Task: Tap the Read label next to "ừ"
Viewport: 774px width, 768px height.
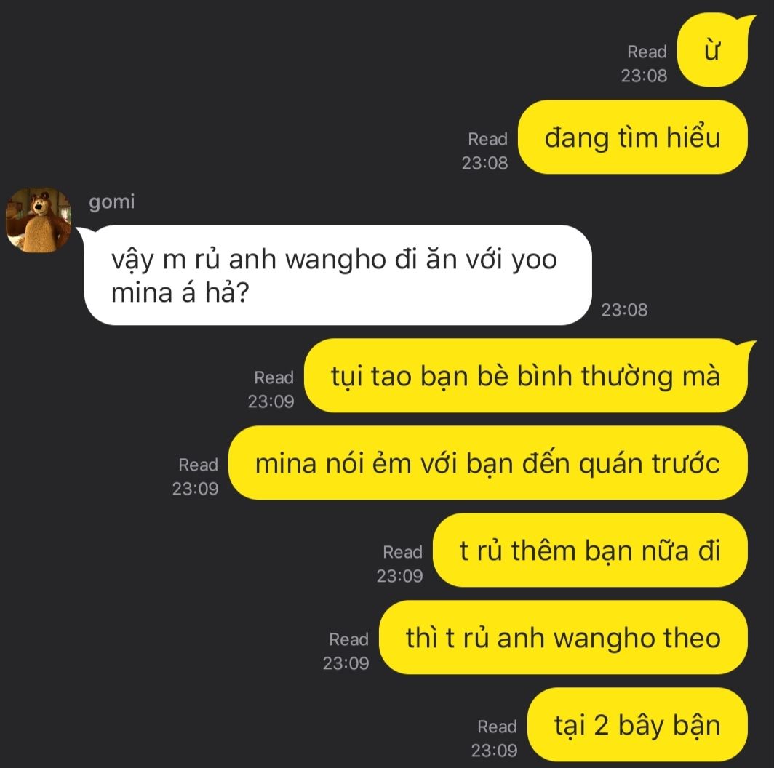Action: [647, 52]
